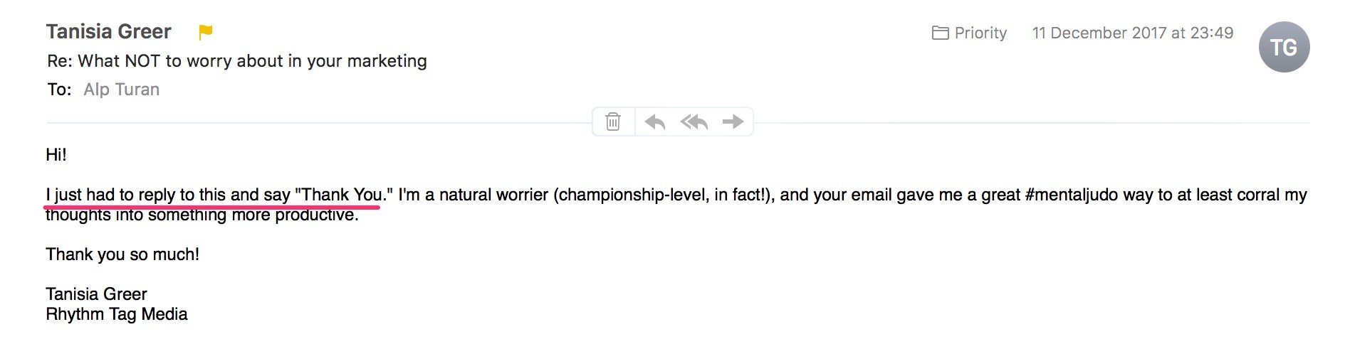Delete the message with the trash icon

[613, 122]
